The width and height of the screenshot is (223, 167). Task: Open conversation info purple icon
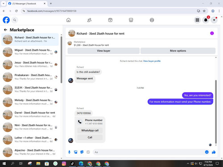click(212, 33)
